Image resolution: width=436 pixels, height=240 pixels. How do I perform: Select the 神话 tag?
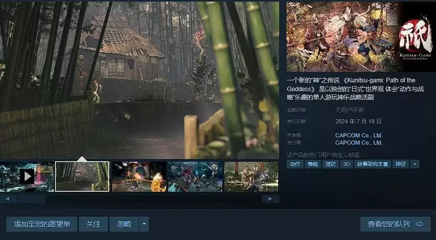coord(401,164)
